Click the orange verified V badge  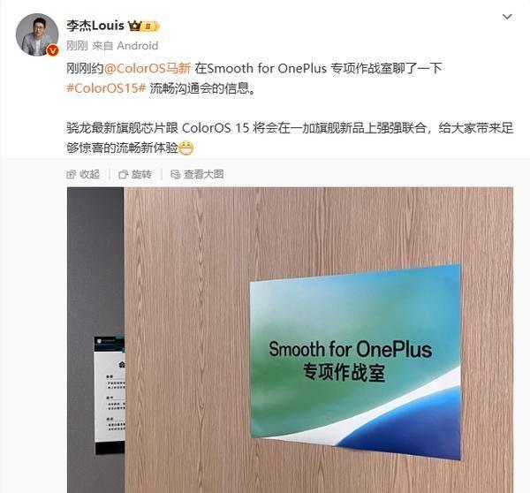(52, 50)
